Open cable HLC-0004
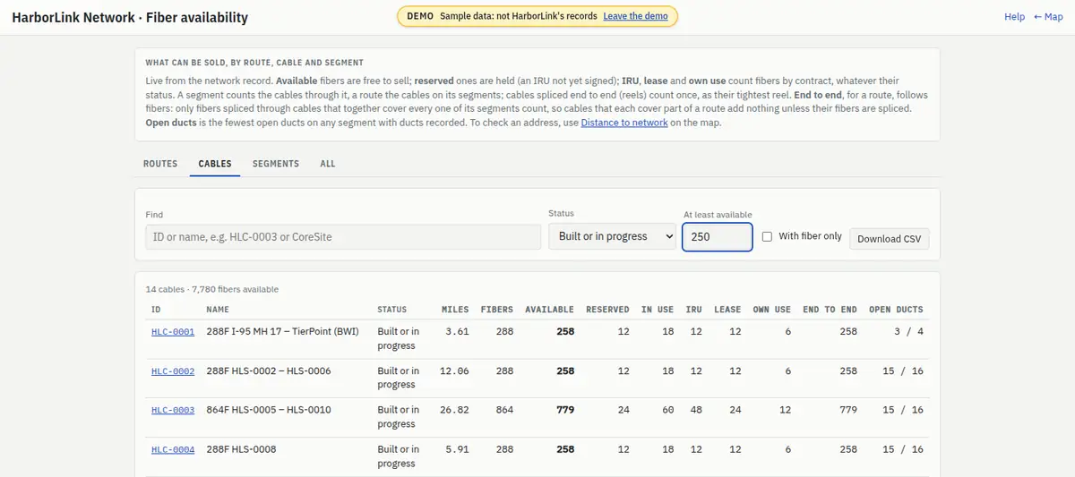The height and width of the screenshot is (477, 1075). pos(173,449)
